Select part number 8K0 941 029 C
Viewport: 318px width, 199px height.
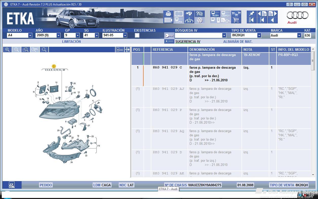[x=167, y=68]
